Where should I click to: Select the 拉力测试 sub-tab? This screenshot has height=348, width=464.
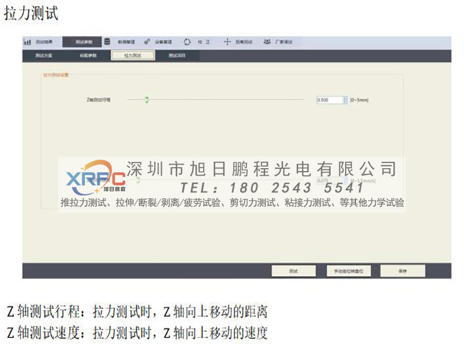pos(133,55)
